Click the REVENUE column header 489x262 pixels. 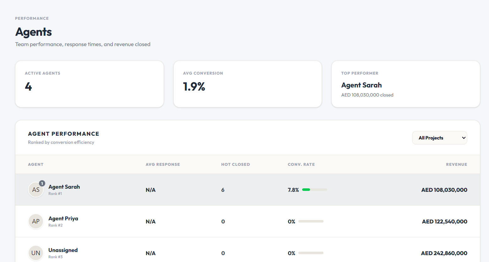pos(457,165)
